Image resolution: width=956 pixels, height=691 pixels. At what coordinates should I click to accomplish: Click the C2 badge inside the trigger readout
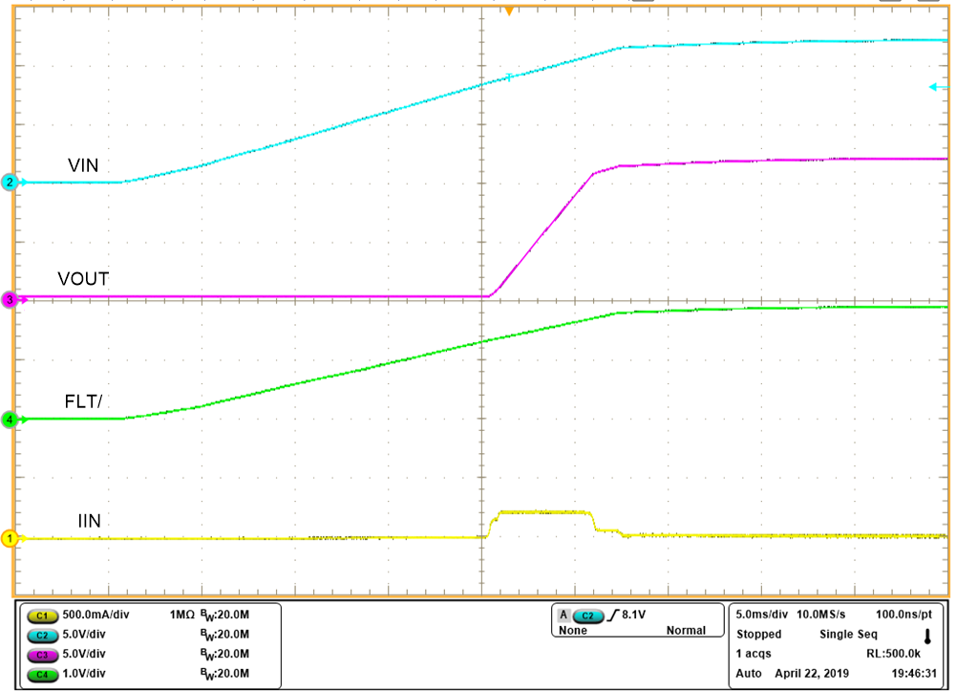587,615
